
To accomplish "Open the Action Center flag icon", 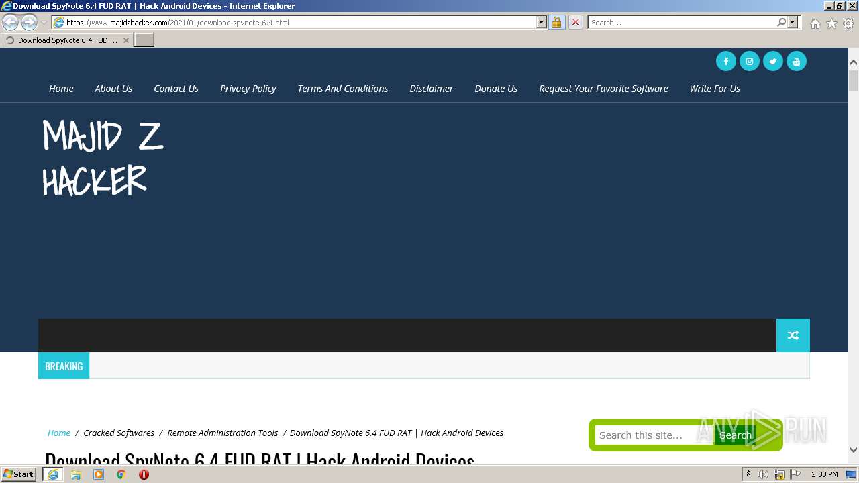I will pos(795,474).
